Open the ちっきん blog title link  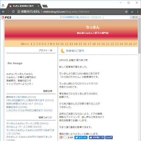[x=93, y=27]
